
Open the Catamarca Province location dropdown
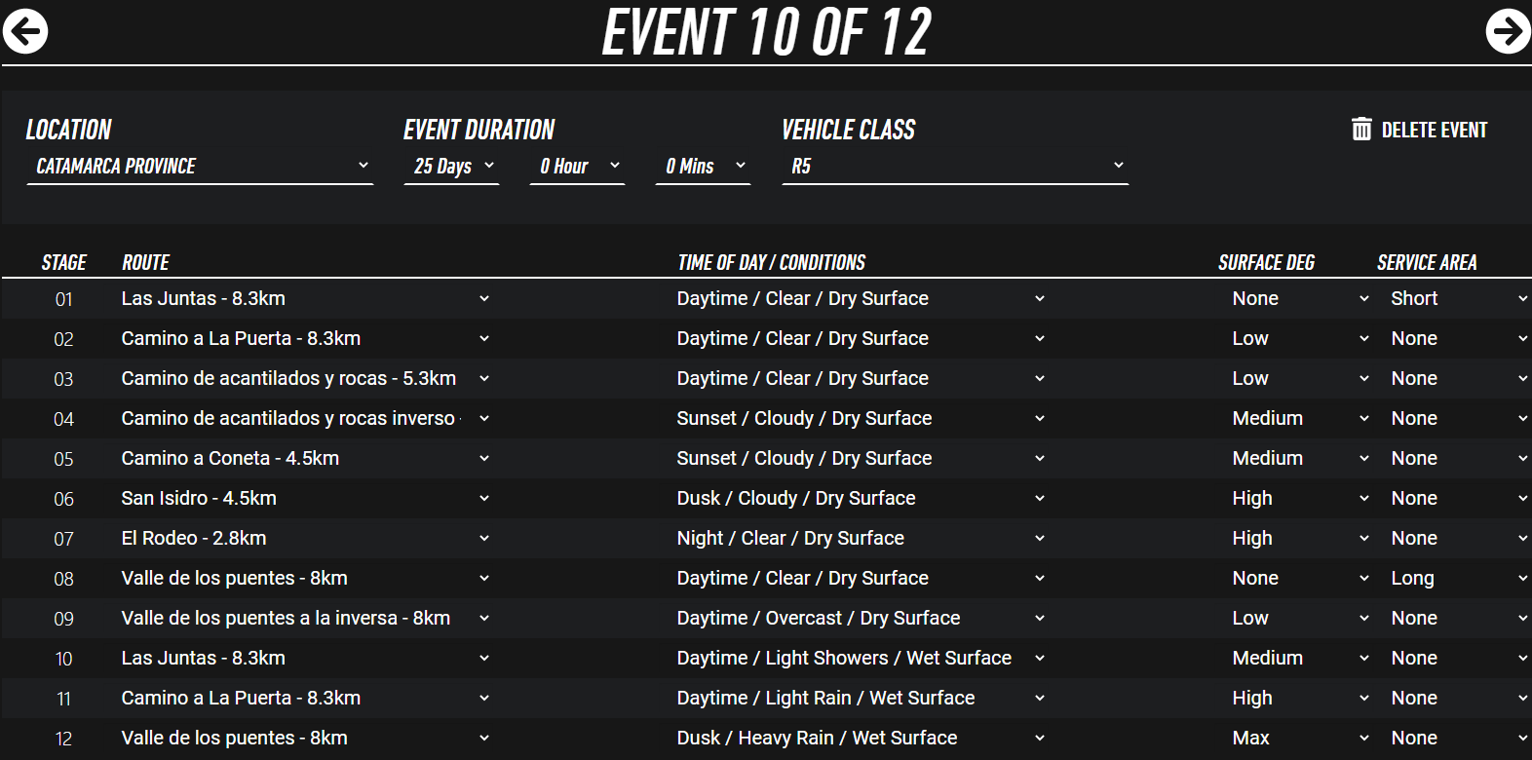[200, 167]
